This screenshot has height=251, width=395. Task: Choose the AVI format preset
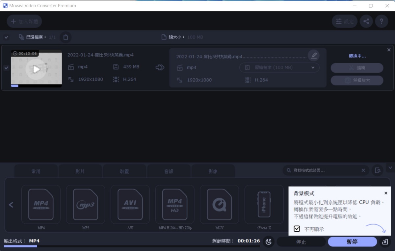(130, 205)
